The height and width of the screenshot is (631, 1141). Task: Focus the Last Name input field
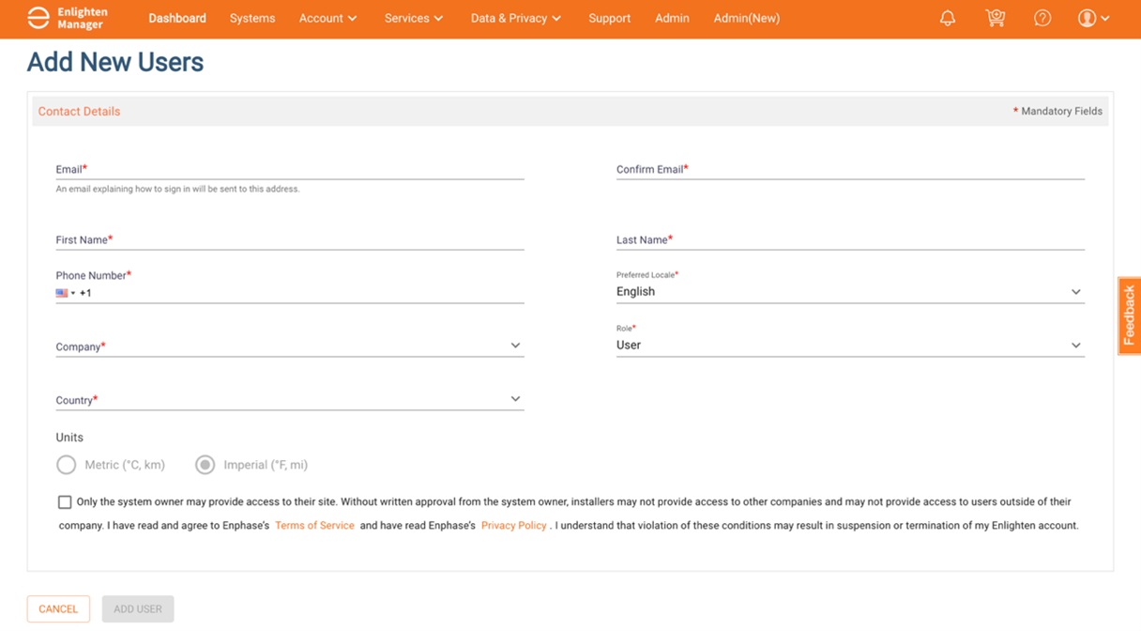coord(850,239)
